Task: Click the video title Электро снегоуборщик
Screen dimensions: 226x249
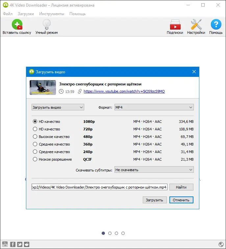Action: (x=100, y=84)
